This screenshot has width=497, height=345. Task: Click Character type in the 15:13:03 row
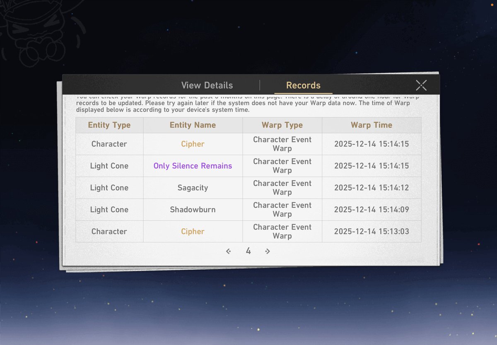coord(109,232)
